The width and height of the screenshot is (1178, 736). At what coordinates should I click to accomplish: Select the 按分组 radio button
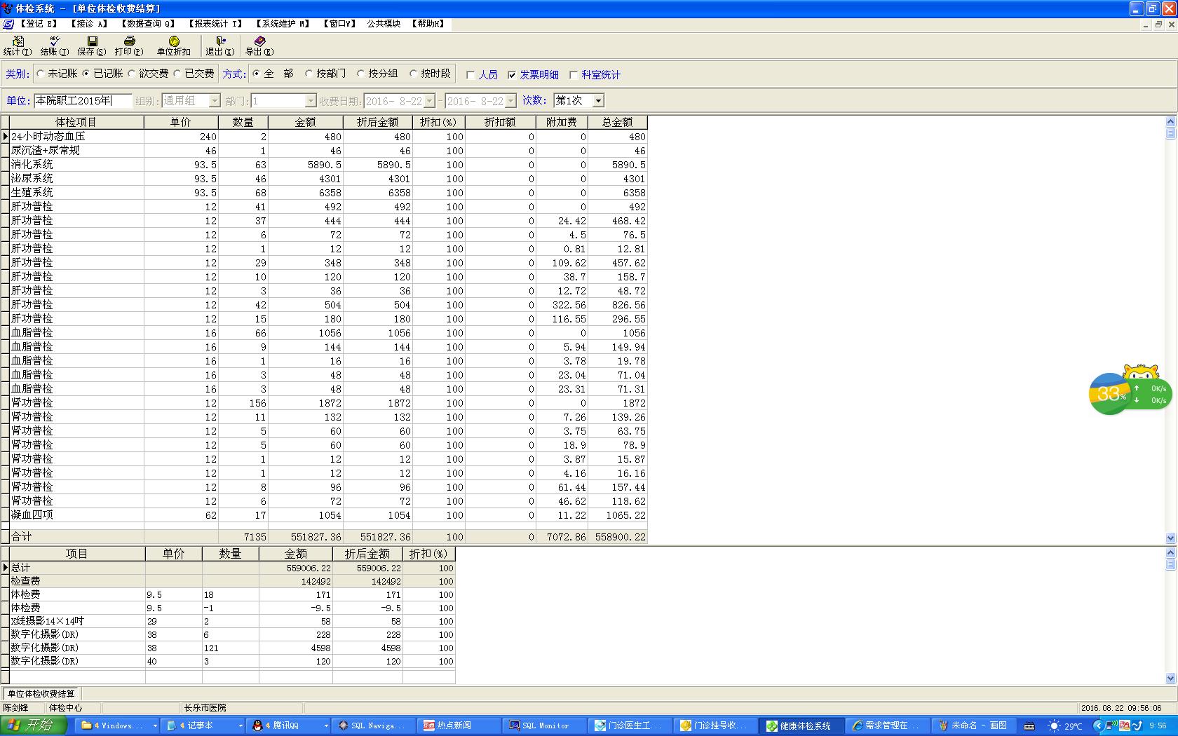360,74
